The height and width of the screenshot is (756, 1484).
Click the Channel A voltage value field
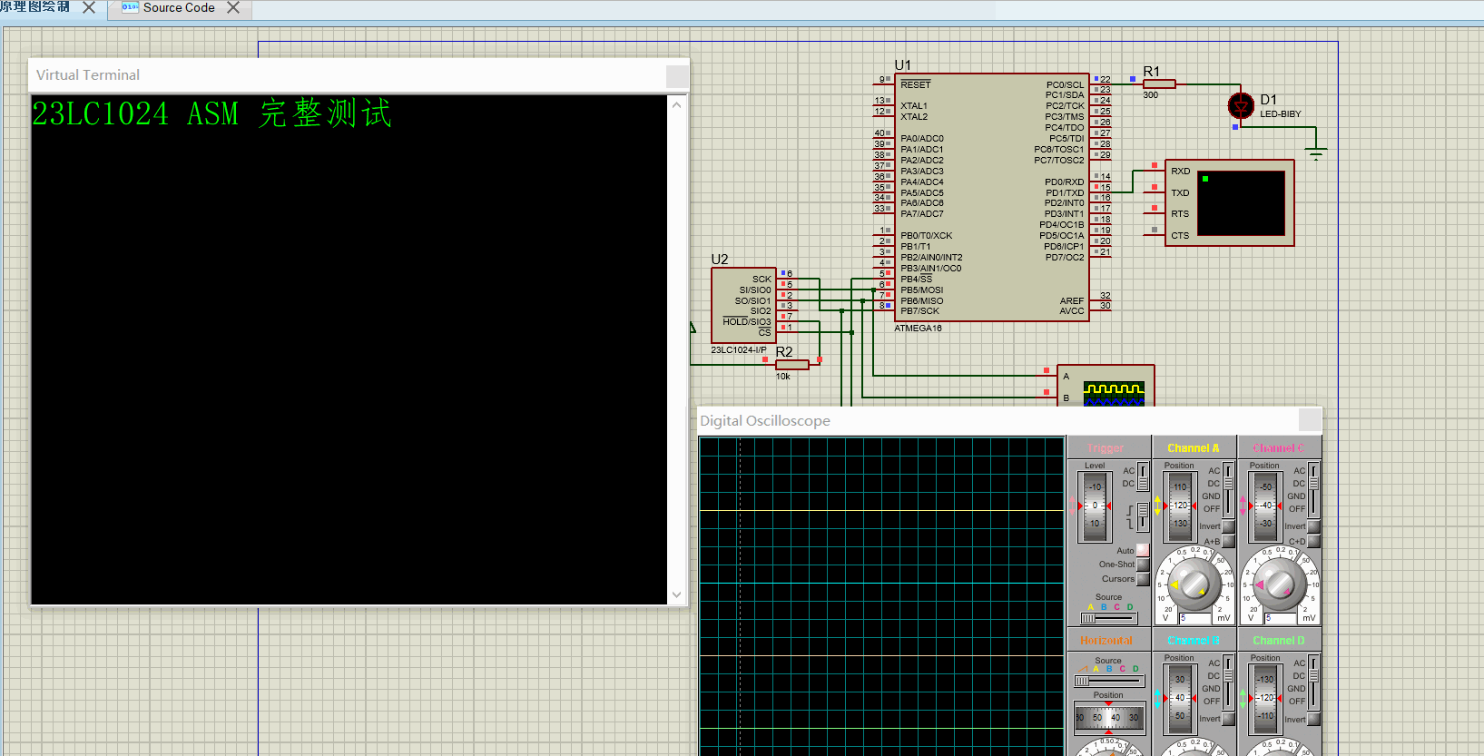coord(1196,618)
